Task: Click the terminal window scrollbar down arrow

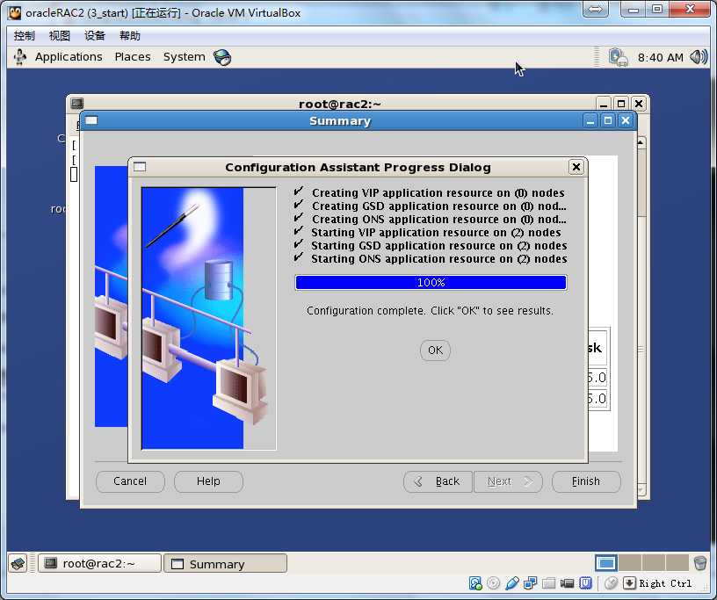Action: point(641,490)
